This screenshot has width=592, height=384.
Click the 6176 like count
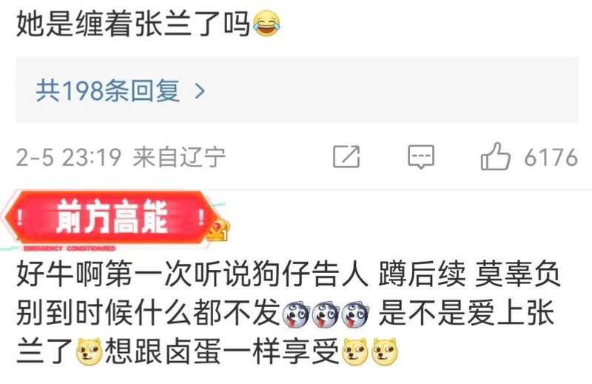point(551,157)
